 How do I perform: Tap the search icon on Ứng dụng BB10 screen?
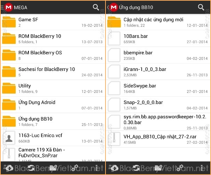201,7
